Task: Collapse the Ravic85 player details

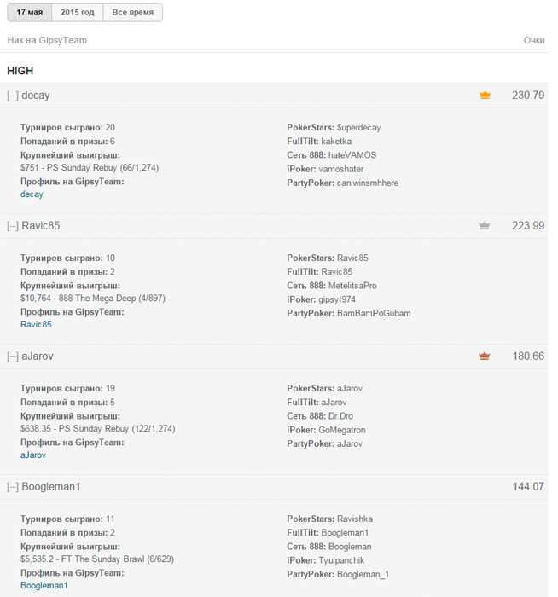Action: 13,226
